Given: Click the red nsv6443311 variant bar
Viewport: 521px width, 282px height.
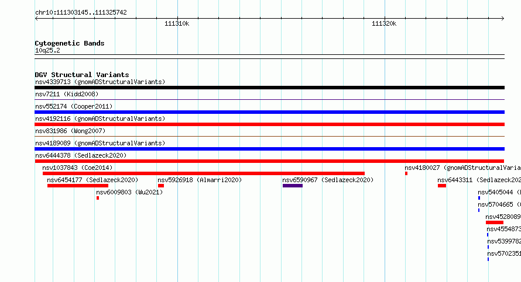Looking at the screenshot, I should pos(442,186).
